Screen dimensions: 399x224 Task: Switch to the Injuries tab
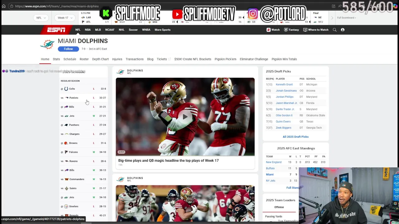pyautogui.click(x=117, y=59)
